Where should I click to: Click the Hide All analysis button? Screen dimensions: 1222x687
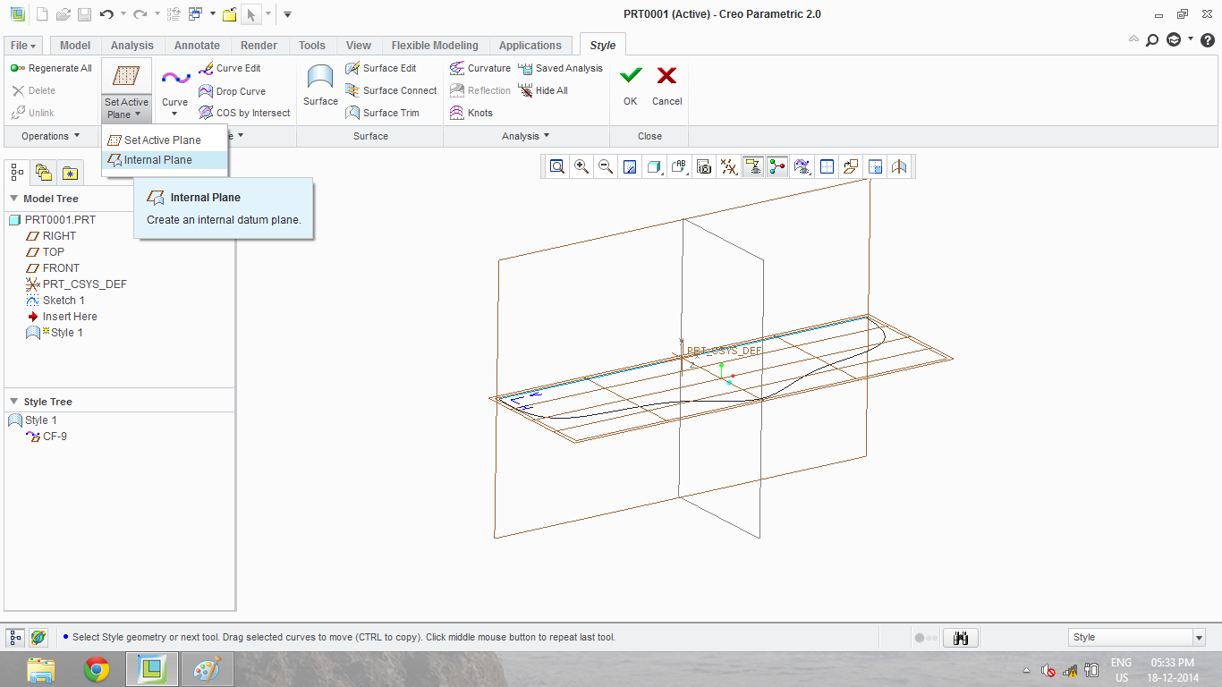[542, 90]
